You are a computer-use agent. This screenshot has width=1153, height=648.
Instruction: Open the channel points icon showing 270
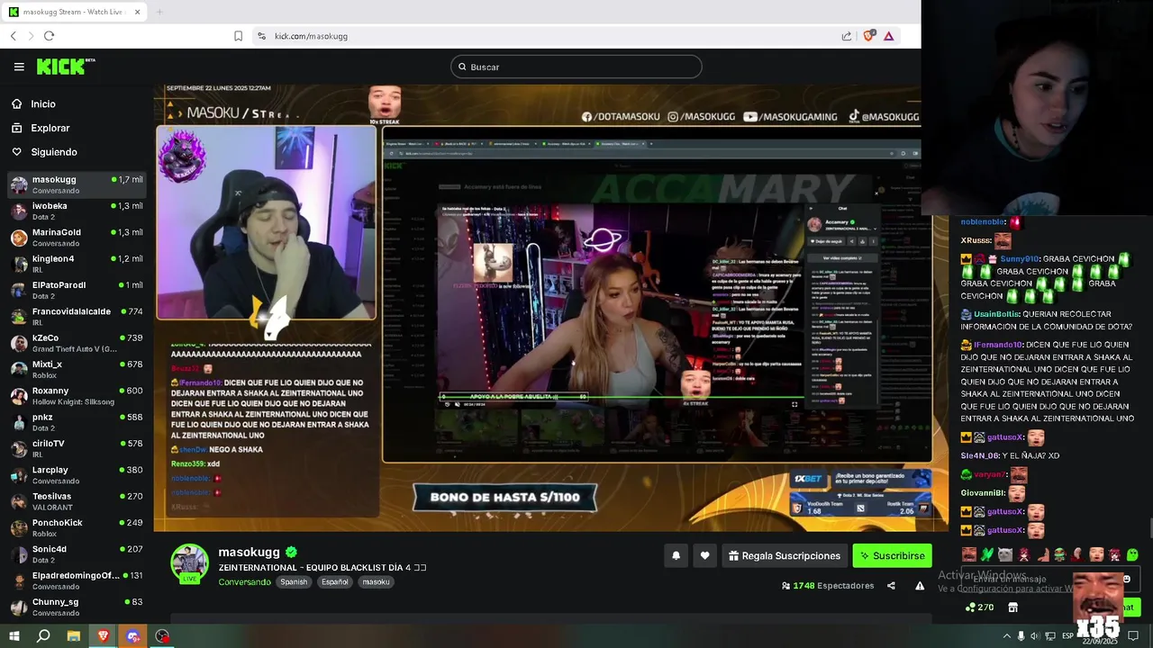(x=979, y=607)
